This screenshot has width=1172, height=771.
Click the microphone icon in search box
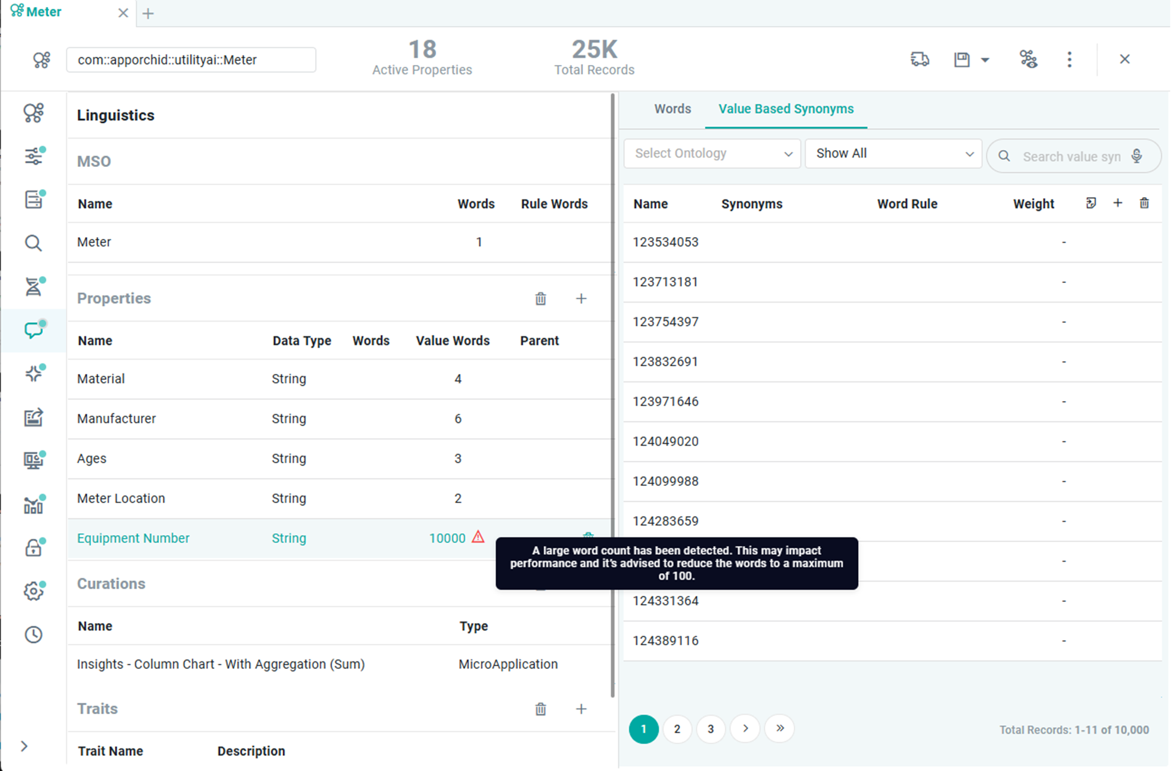(1137, 156)
